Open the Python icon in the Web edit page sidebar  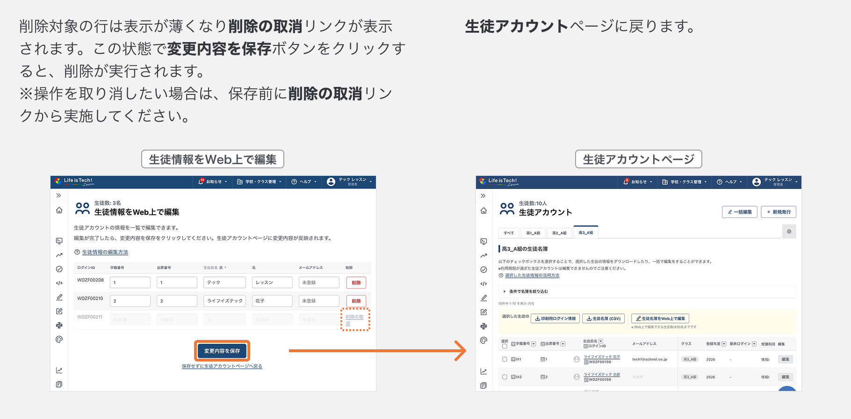click(x=59, y=325)
